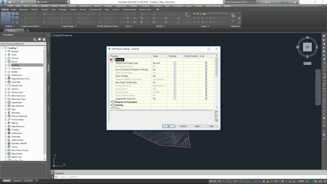Viewport: 327px width, 184px height.
Task: Check Override for Show Tooltips
Action: click(175, 76)
